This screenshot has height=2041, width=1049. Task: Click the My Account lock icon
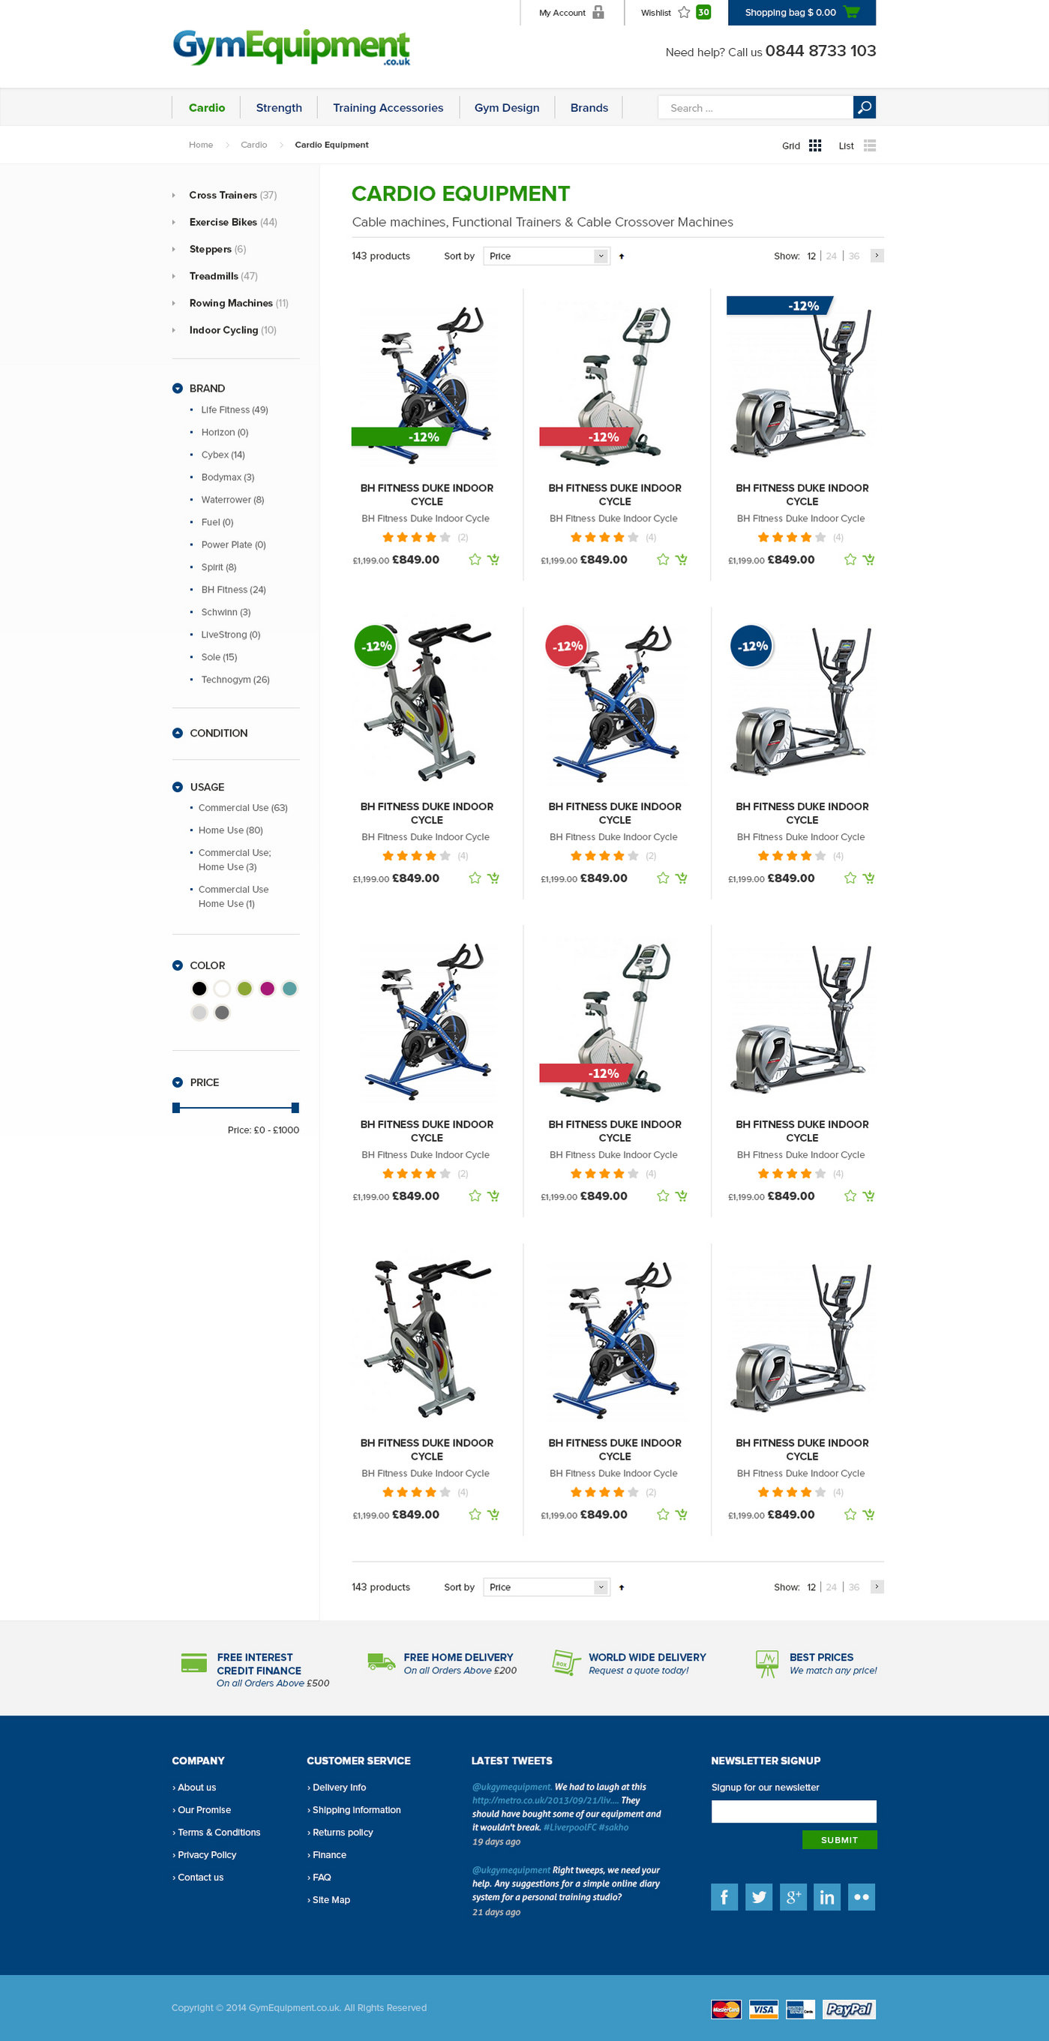(598, 12)
